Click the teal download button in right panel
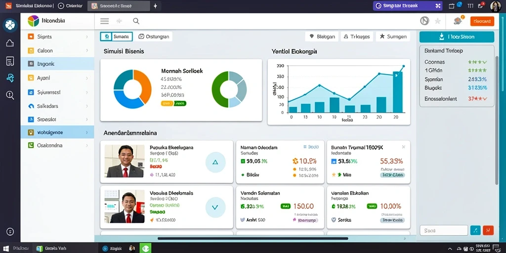The width and height of the screenshot is (506, 253). point(457,37)
